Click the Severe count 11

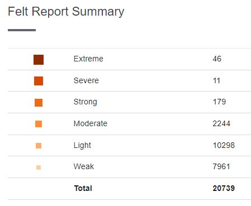(216, 80)
